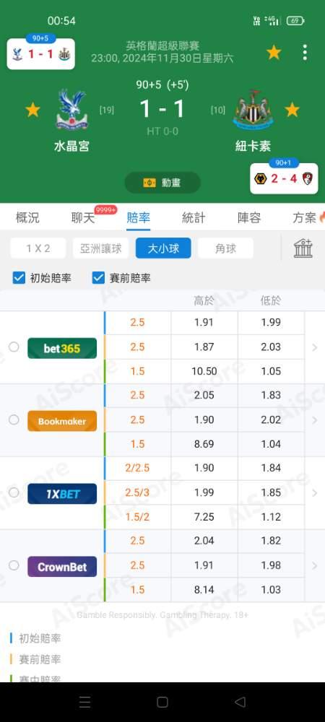Click the 低於 column header
This screenshot has width=325, height=722.
271,301
